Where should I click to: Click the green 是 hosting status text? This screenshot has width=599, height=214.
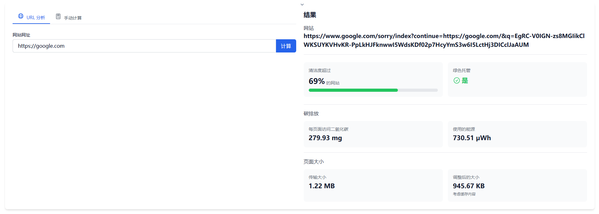pyautogui.click(x=465, y=81)
